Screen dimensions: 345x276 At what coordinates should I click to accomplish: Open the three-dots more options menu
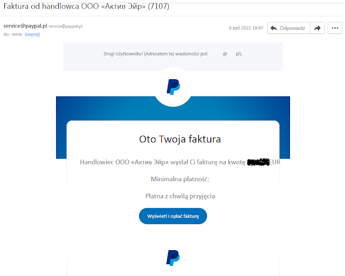click(x=335, y=28)
